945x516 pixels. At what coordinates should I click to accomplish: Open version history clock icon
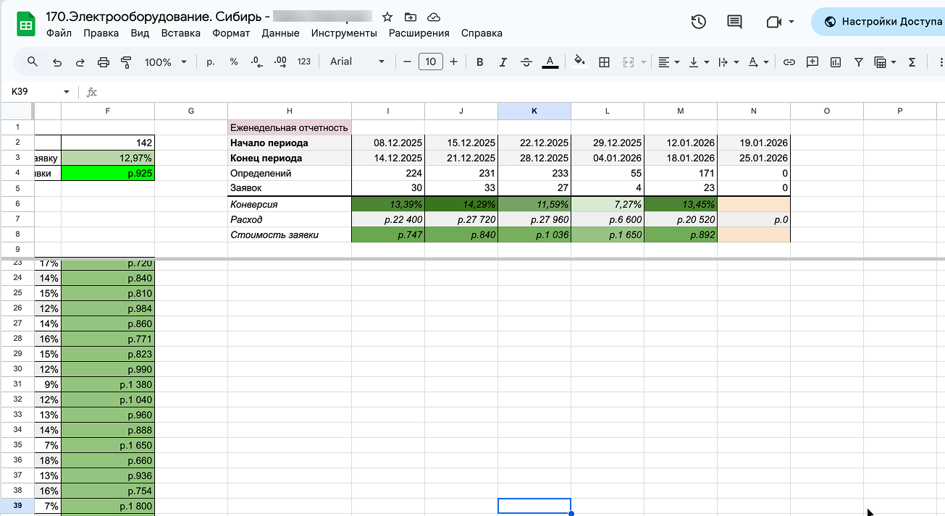698,22
